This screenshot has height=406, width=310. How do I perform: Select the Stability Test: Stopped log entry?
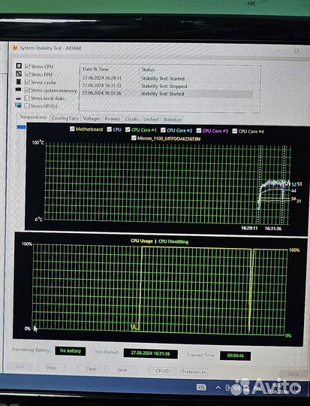coord(167,86)
